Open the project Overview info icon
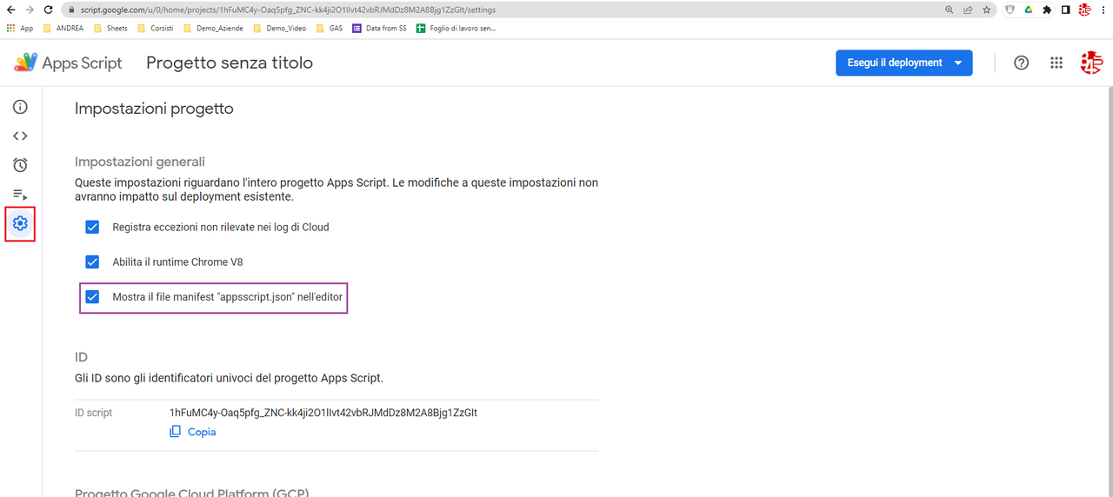Image resolution: width=1113 pixels, height=497 pixels. coord(20,107)
